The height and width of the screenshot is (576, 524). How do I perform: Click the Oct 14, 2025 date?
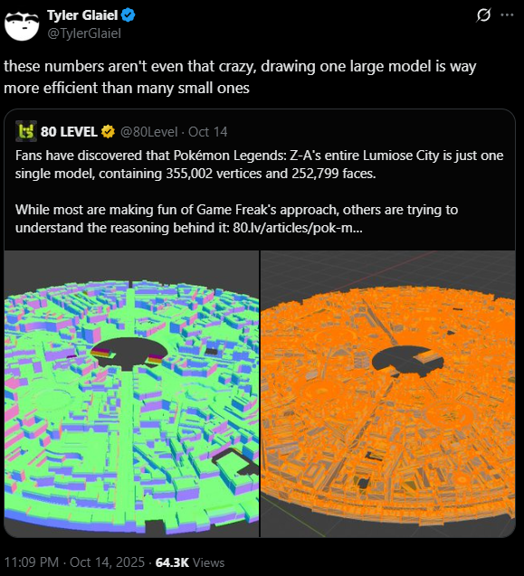(x=108, y=562)
